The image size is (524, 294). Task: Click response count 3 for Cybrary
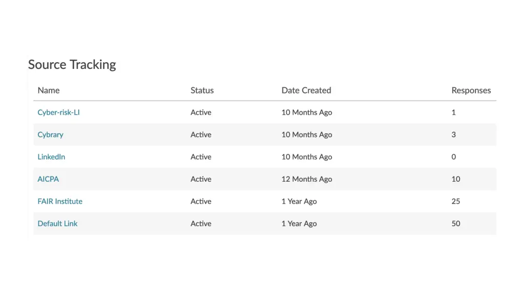pyautogui.click(x=453, y=135)
